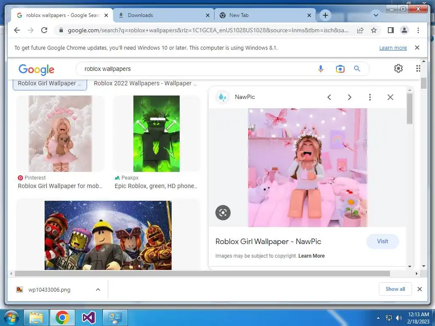435x326 pixels.
Task: Switch to the Downloads tab
Action: point(164,15)
